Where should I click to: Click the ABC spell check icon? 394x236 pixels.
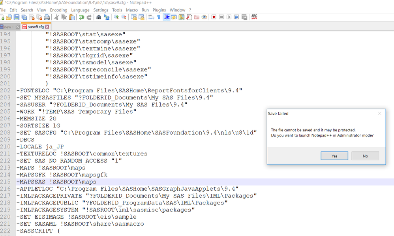click(254, 17)
